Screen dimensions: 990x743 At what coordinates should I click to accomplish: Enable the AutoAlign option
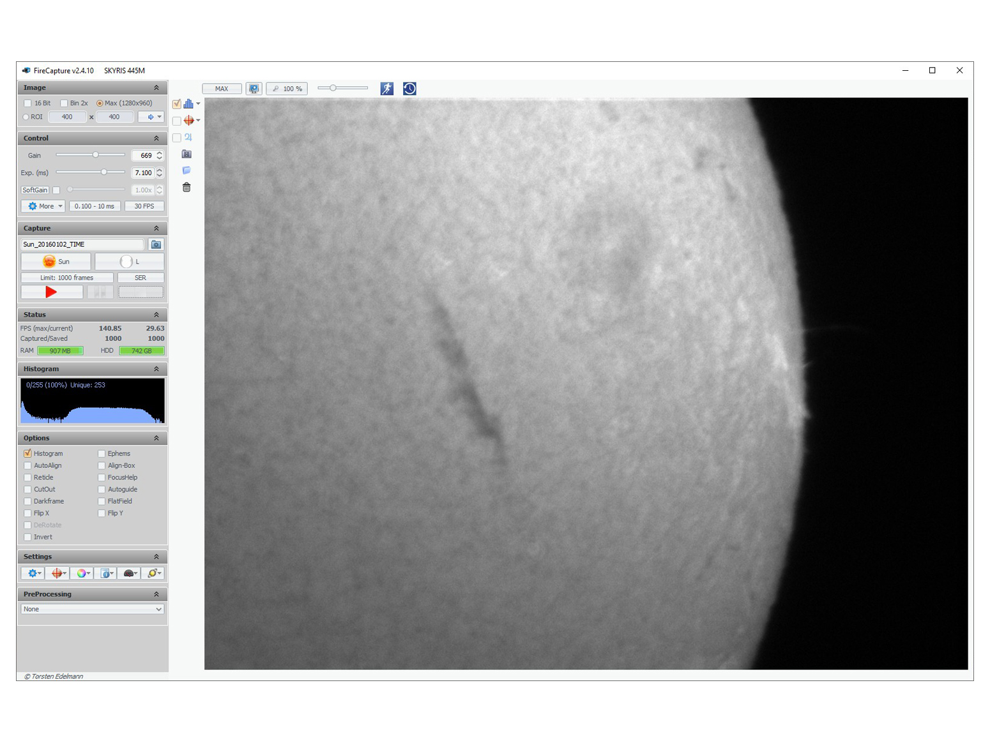pyautogui.click(x=27, y=465)
